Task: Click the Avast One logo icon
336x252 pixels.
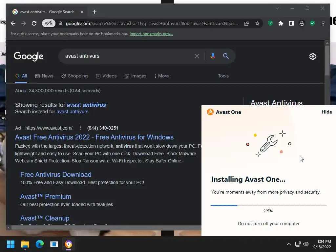Action: (x=210, y=112)
